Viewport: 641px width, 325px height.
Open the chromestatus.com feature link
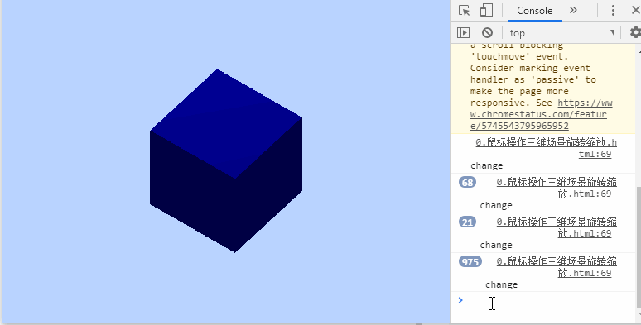(542, 114)
